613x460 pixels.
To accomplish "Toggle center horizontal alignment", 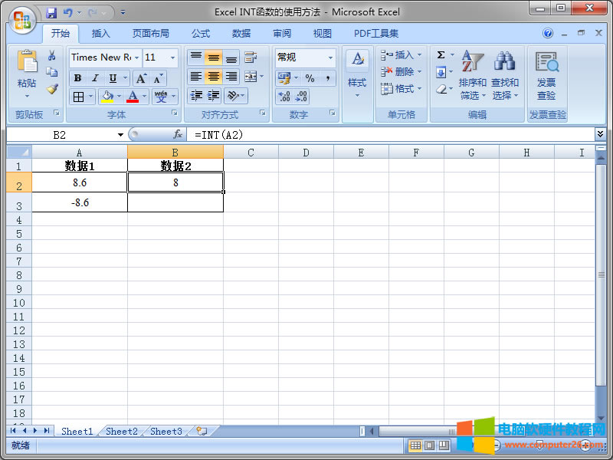I will tap(213, 77).
